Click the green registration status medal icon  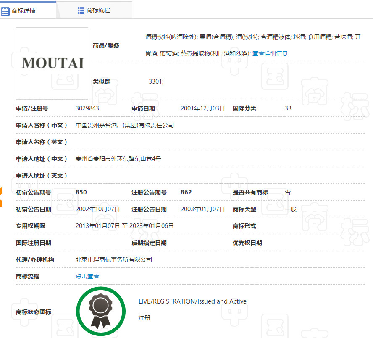click(x=101, y=311)
